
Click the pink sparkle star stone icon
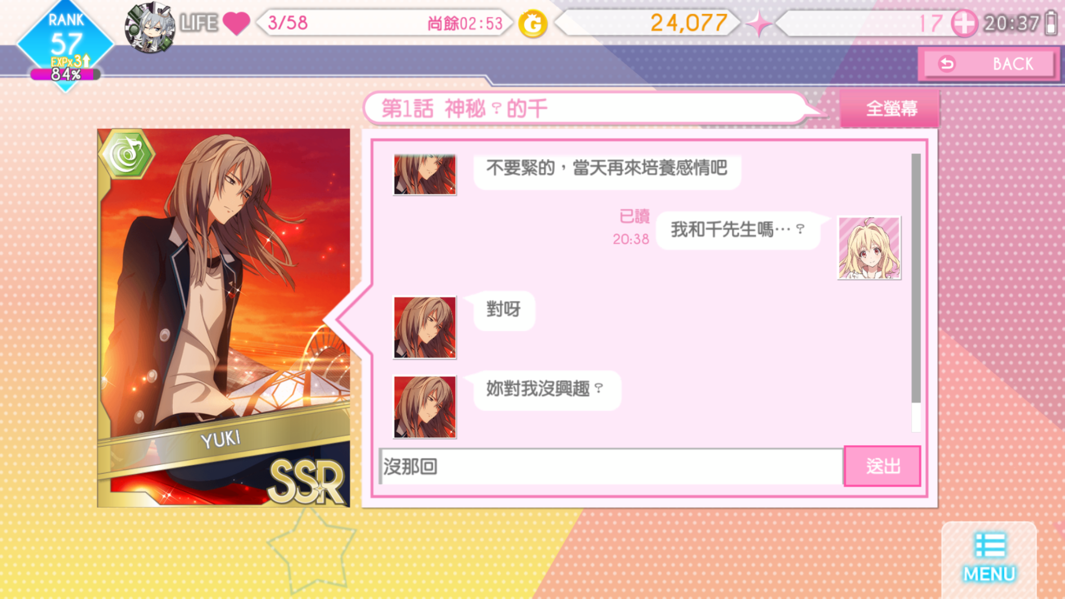[x=759, y=24]
